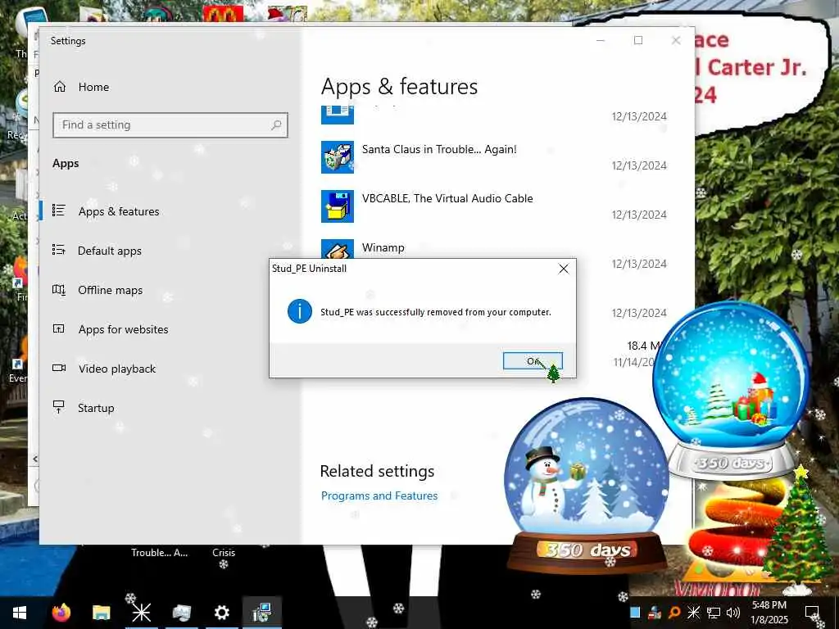Viewport: 839px width, 629px height.
Task: Close the Stud_PE Uninstall dialog
Action: [x=564, y=269]
